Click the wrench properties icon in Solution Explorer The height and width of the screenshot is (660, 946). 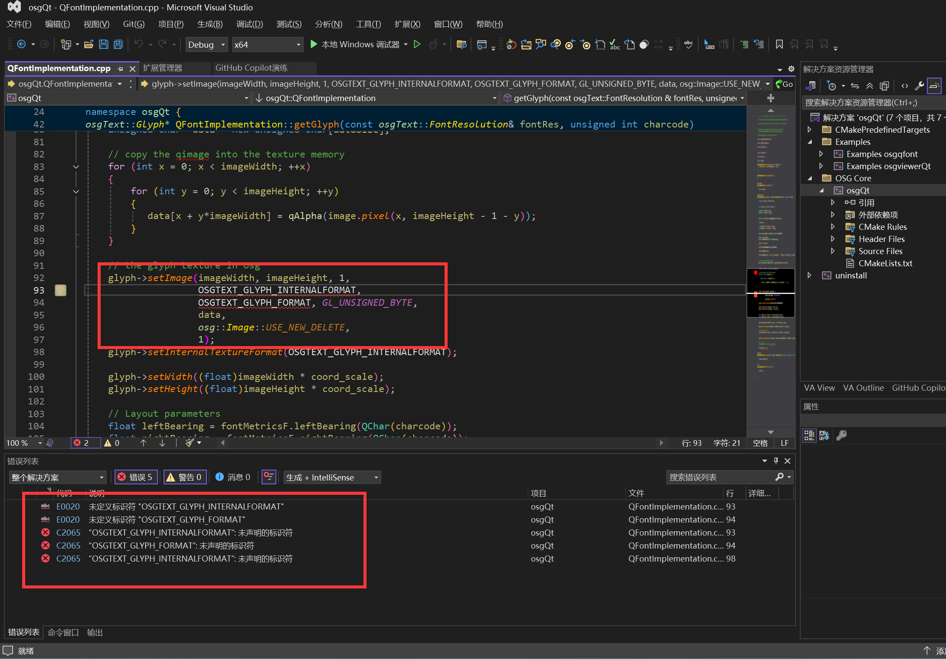coord(919,86)
